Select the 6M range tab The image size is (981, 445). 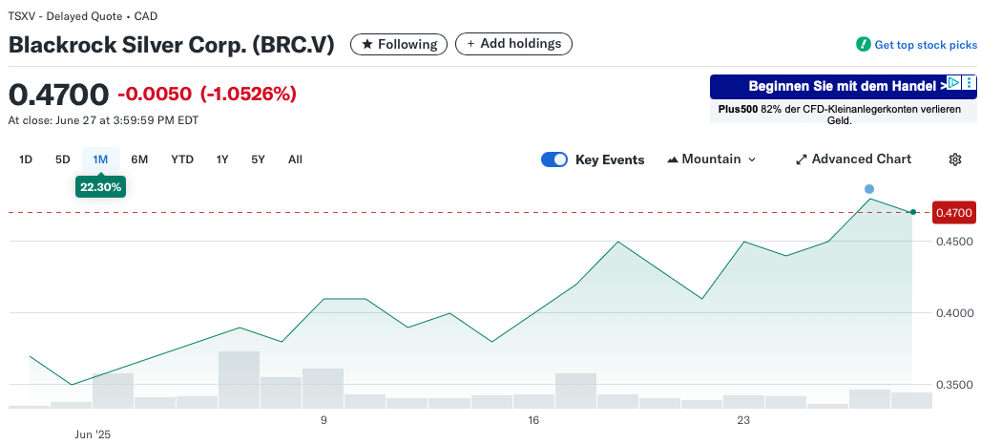[139, 159]
